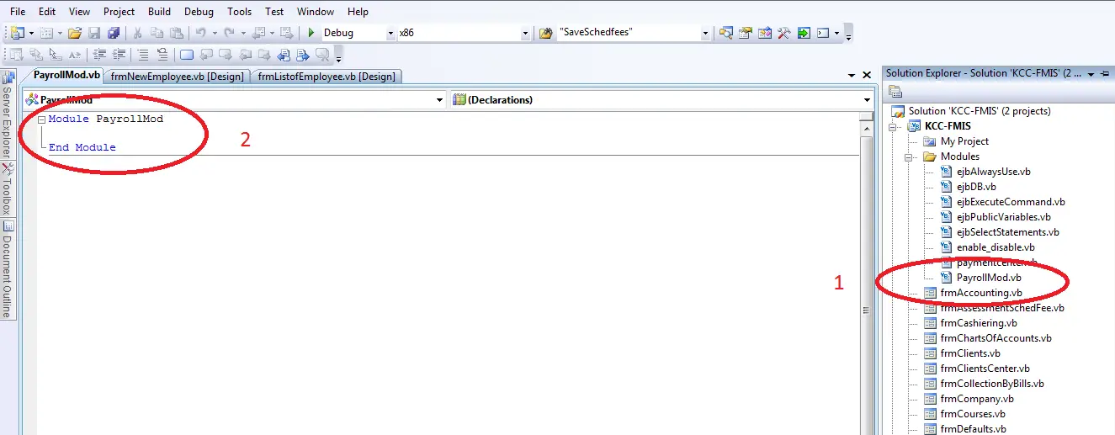Image resolution: width=1115 pixels, height=435 pixels.
Task: Save the current file with Save icon
Action: click(94, 33)
